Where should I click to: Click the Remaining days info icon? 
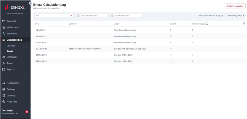click(207, 24)
